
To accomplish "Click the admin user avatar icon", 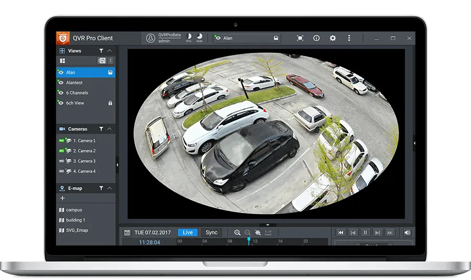I will pyautogui.click(x=151, y=38).
